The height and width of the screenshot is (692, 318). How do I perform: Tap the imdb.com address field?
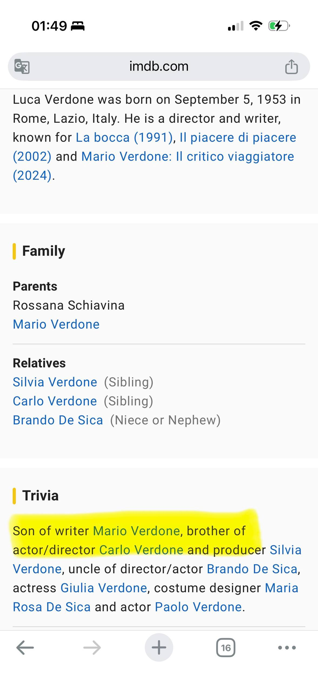click(159, 66)
